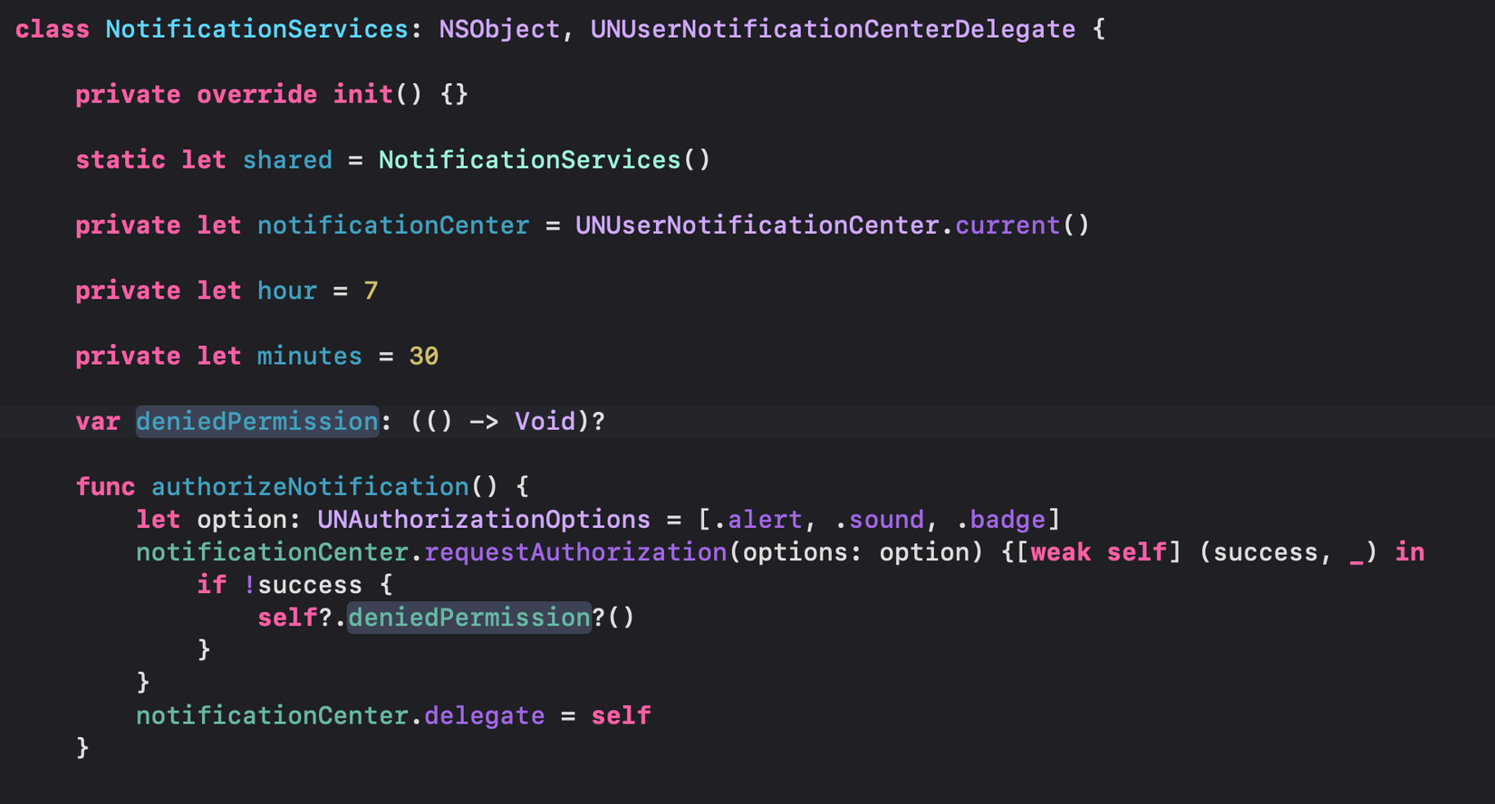Select the "minutes" constant name

(x=310, y=356)
